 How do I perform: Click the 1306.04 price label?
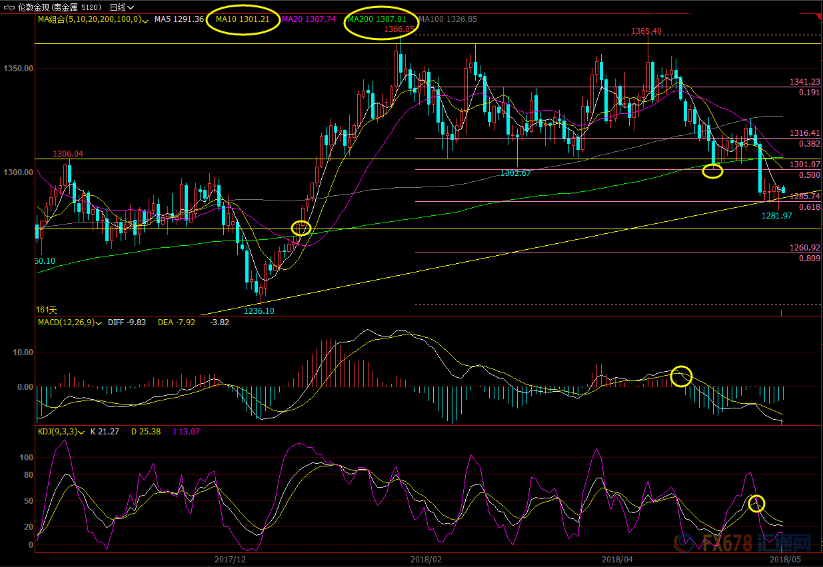pyautogui.click(x=68, y=154)
